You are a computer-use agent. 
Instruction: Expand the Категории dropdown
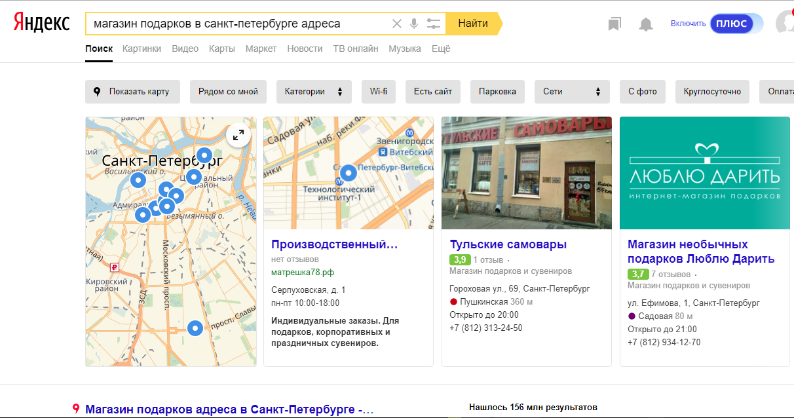314,92
